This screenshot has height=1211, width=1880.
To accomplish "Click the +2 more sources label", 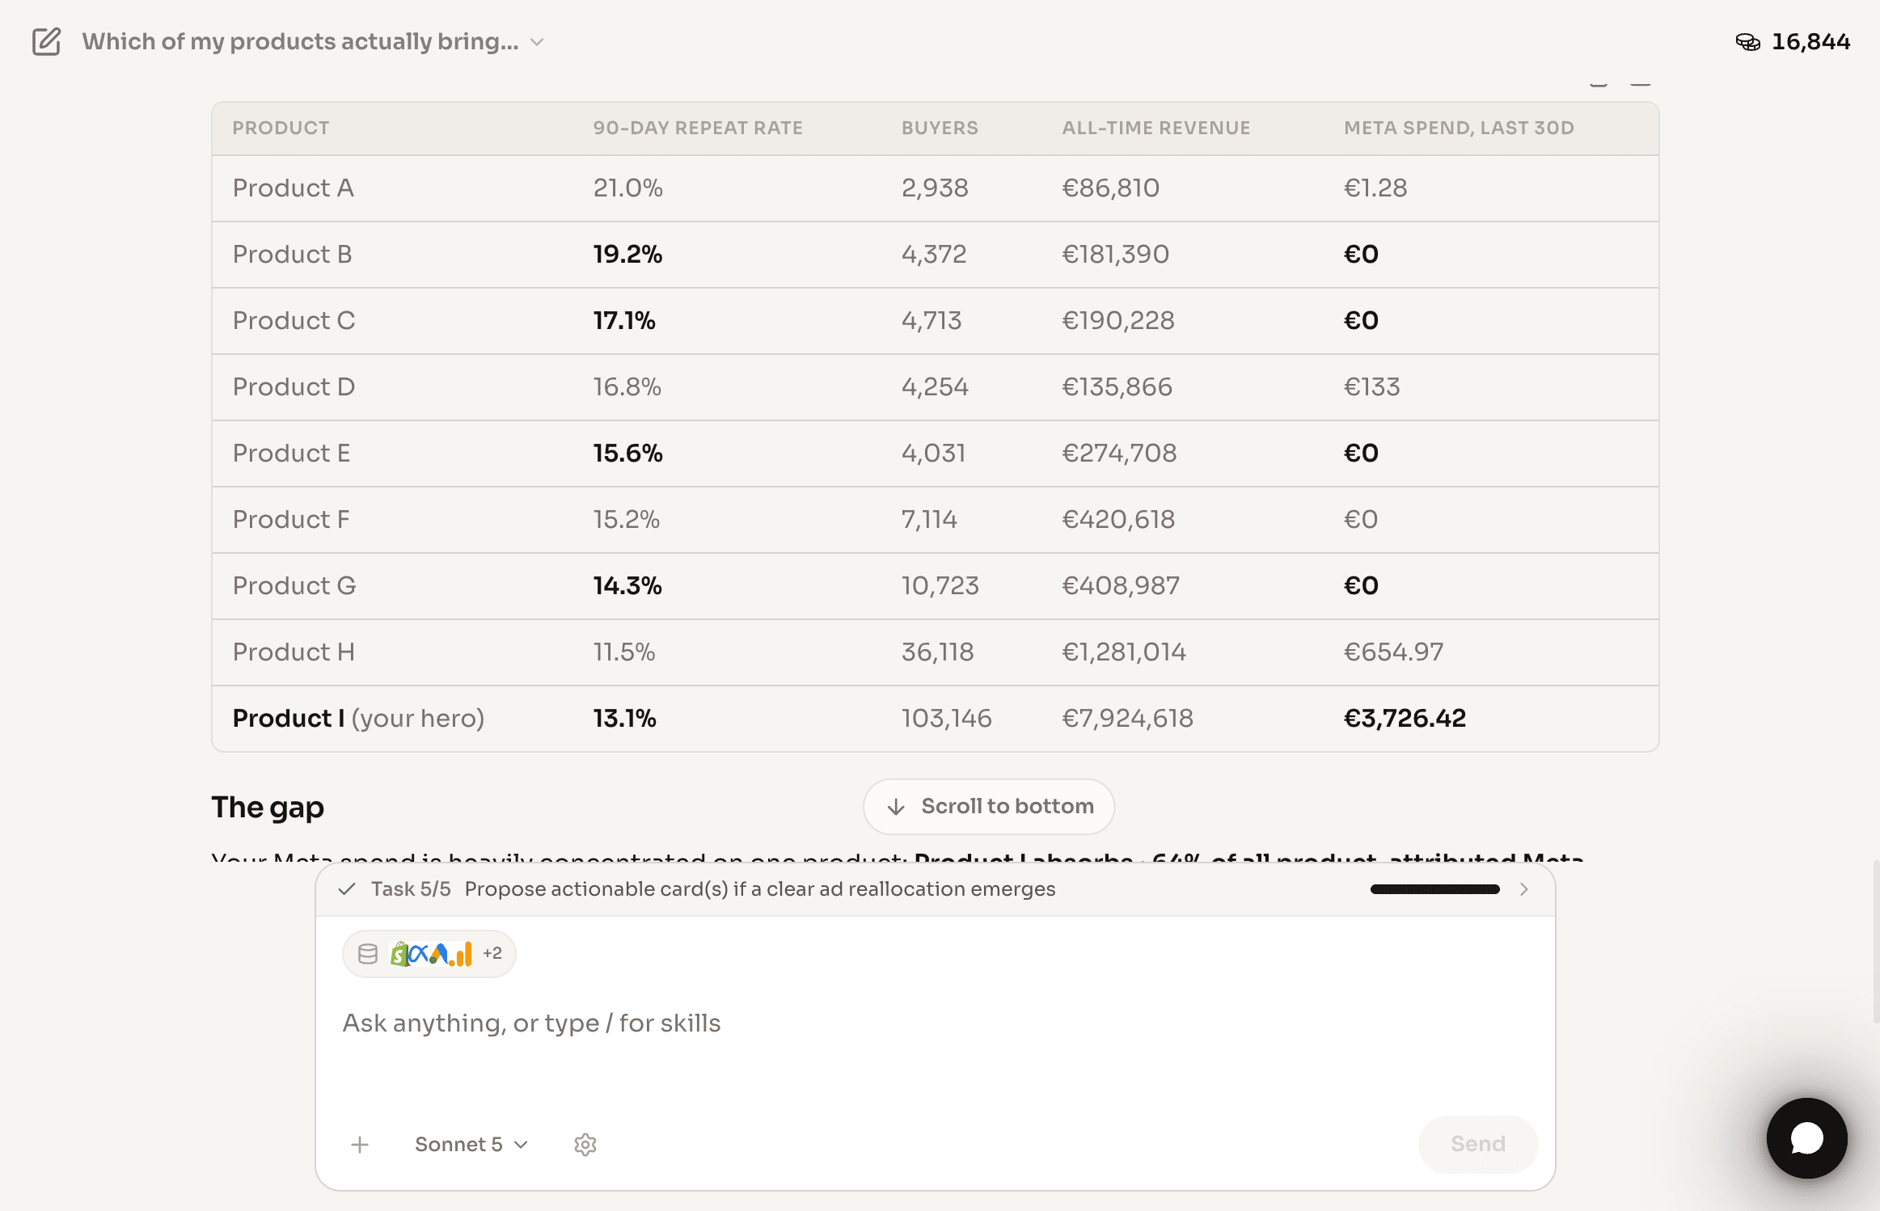I will tap(492, 954).
